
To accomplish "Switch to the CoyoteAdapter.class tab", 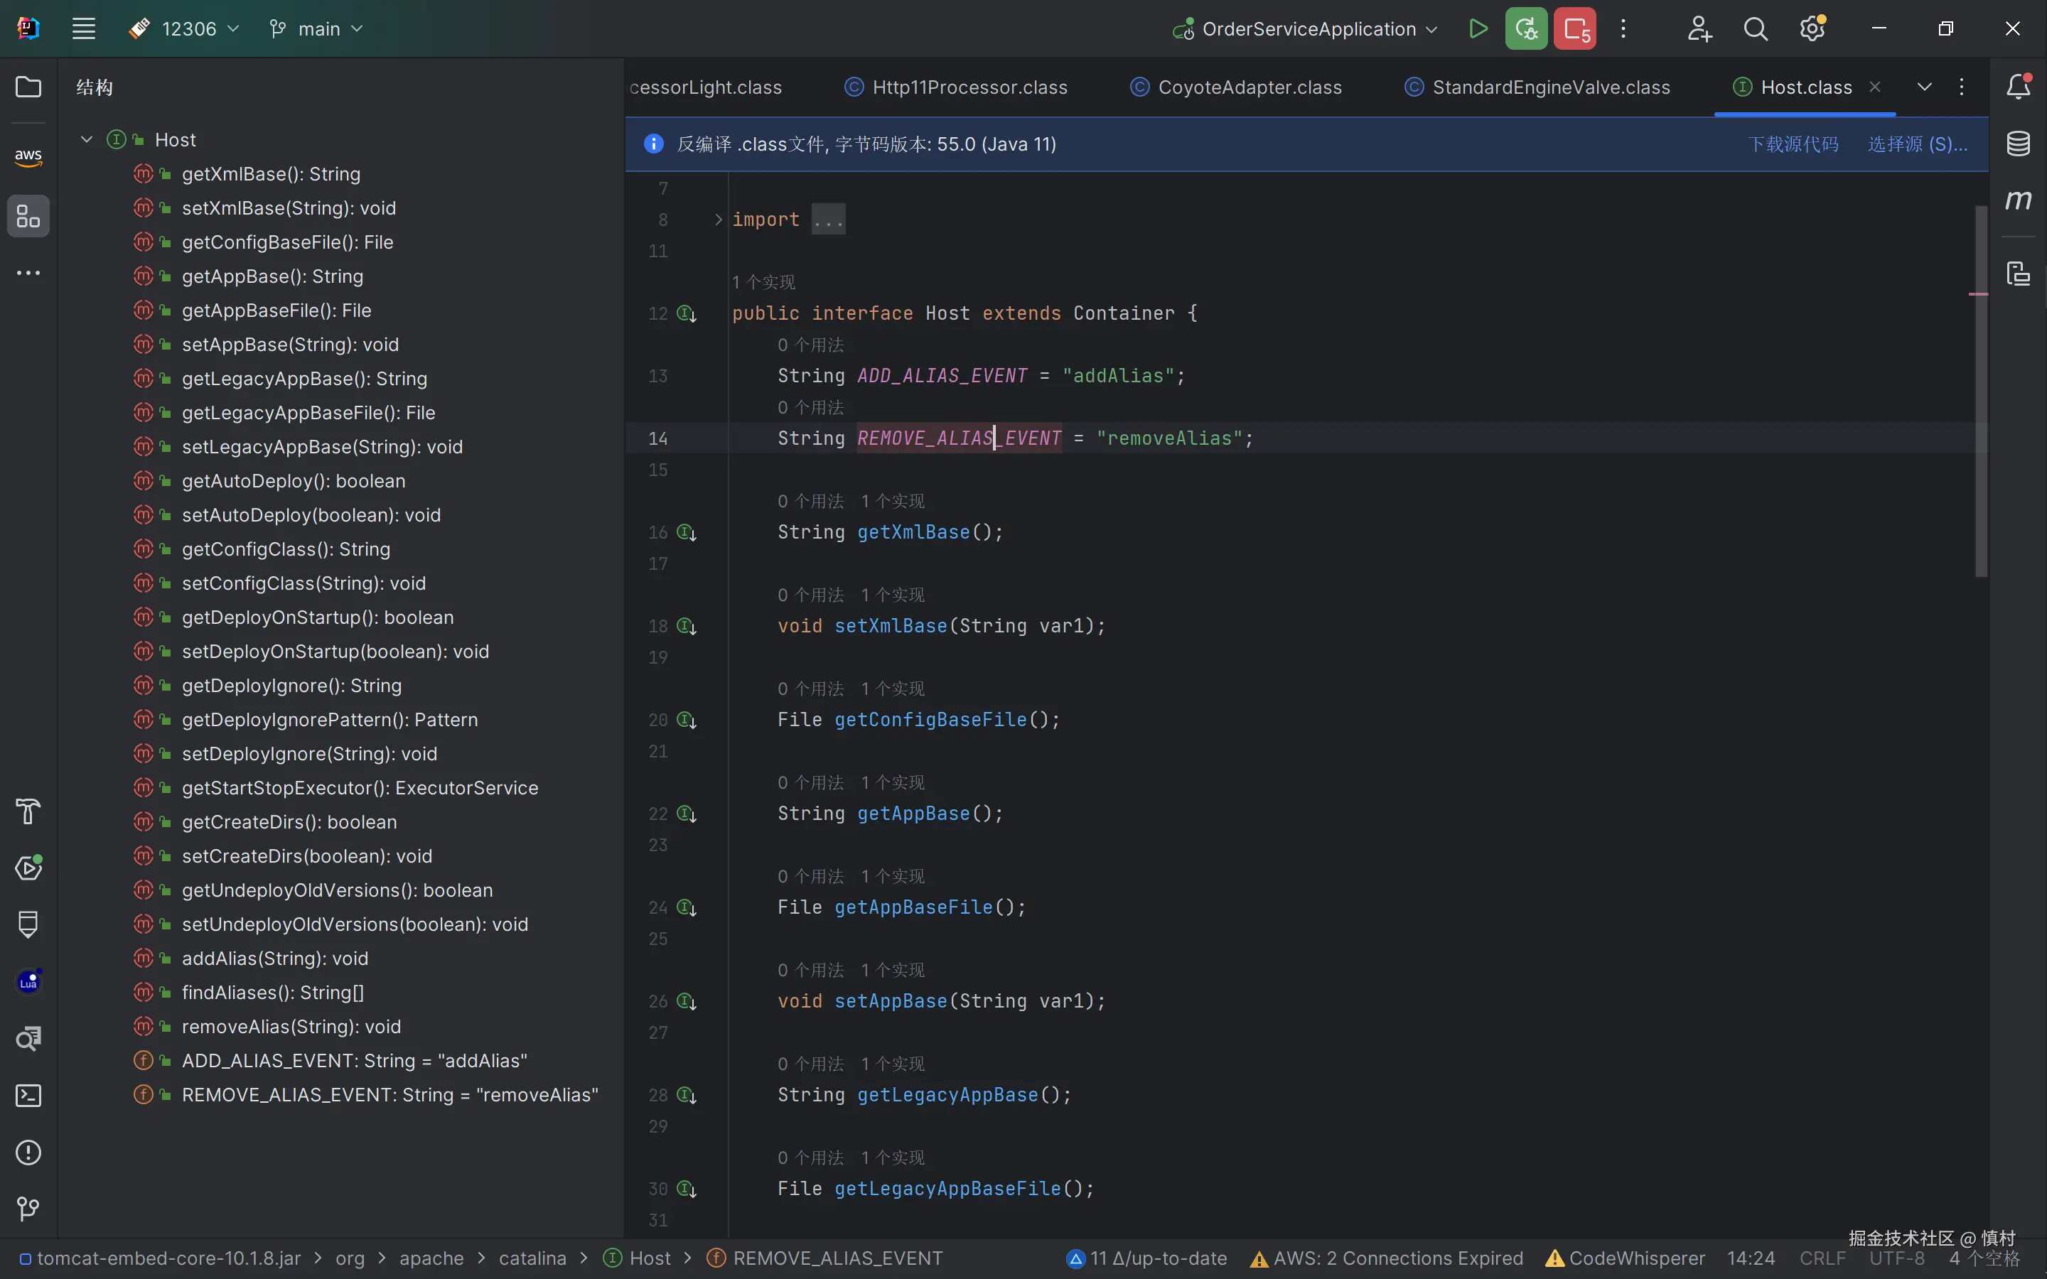I will (1249, 87).
